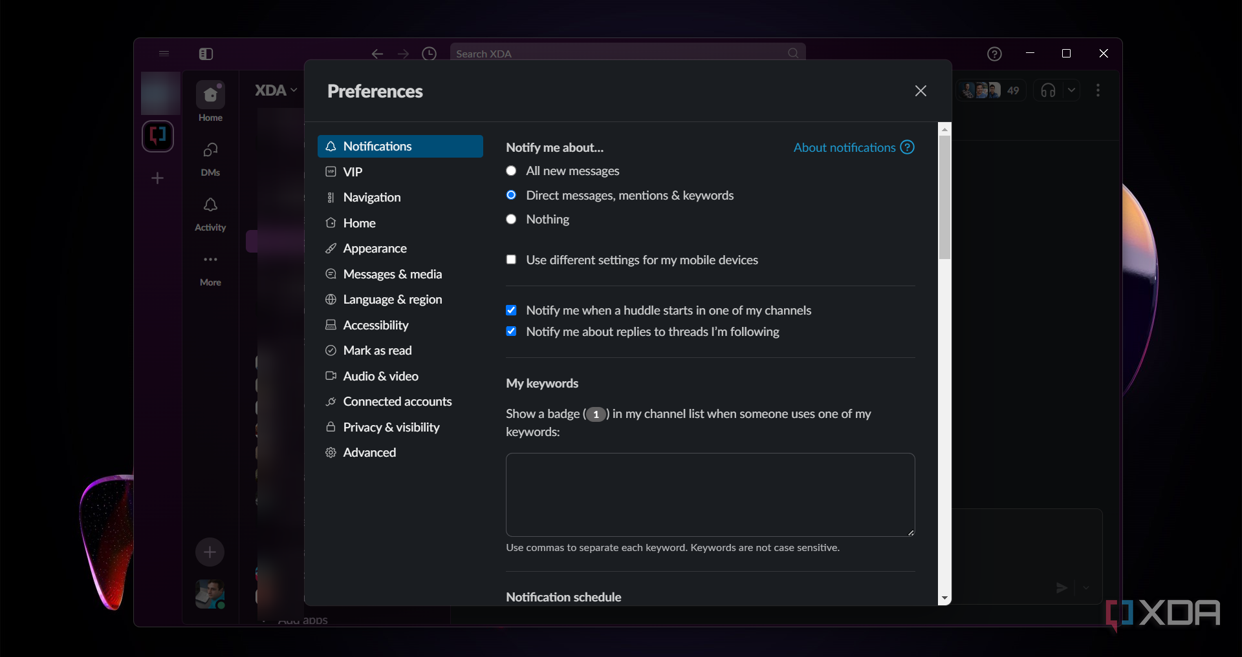Click the globe icon beside Language & region

tap(331, 299)
